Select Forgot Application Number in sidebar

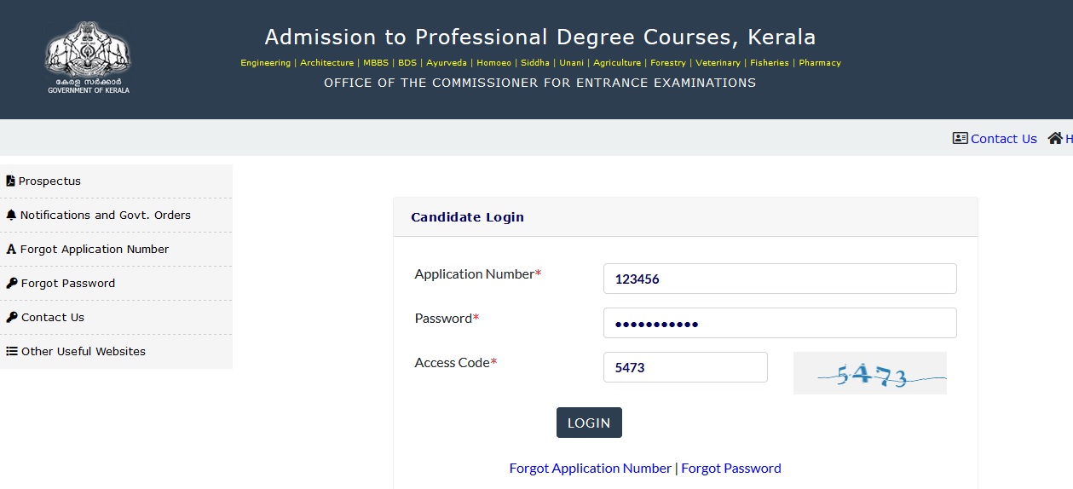coord(116,250)
